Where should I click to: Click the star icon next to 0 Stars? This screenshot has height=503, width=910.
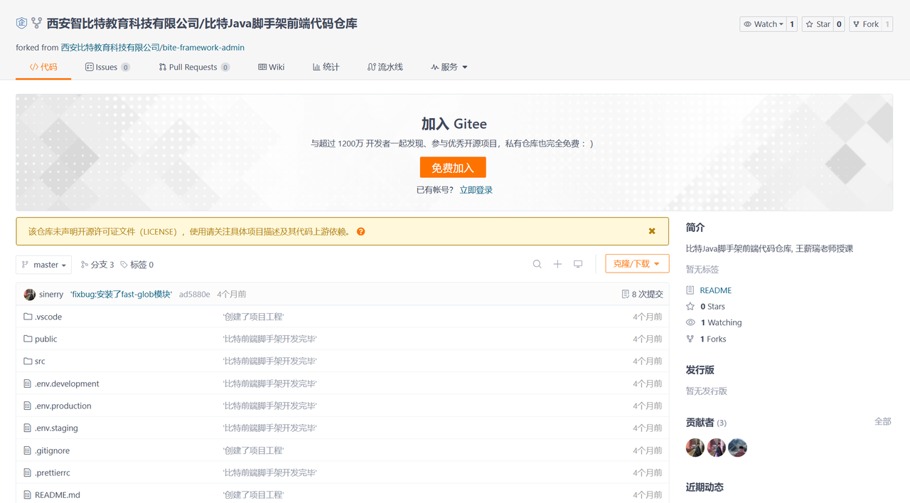690,307
